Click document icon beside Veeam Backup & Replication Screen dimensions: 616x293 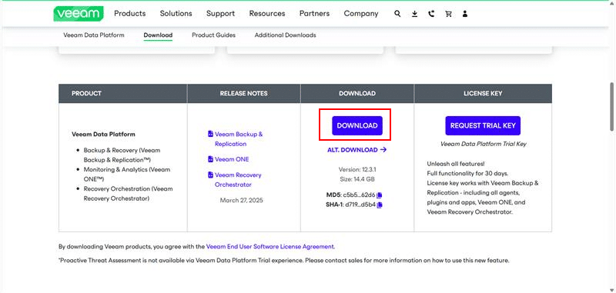(210, 134)
